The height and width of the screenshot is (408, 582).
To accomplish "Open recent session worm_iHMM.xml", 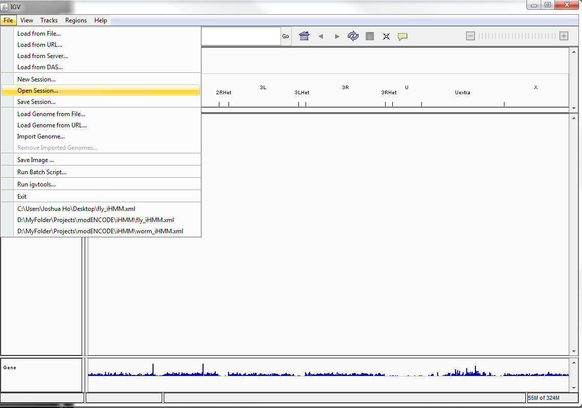I will (x=100, y=231).
